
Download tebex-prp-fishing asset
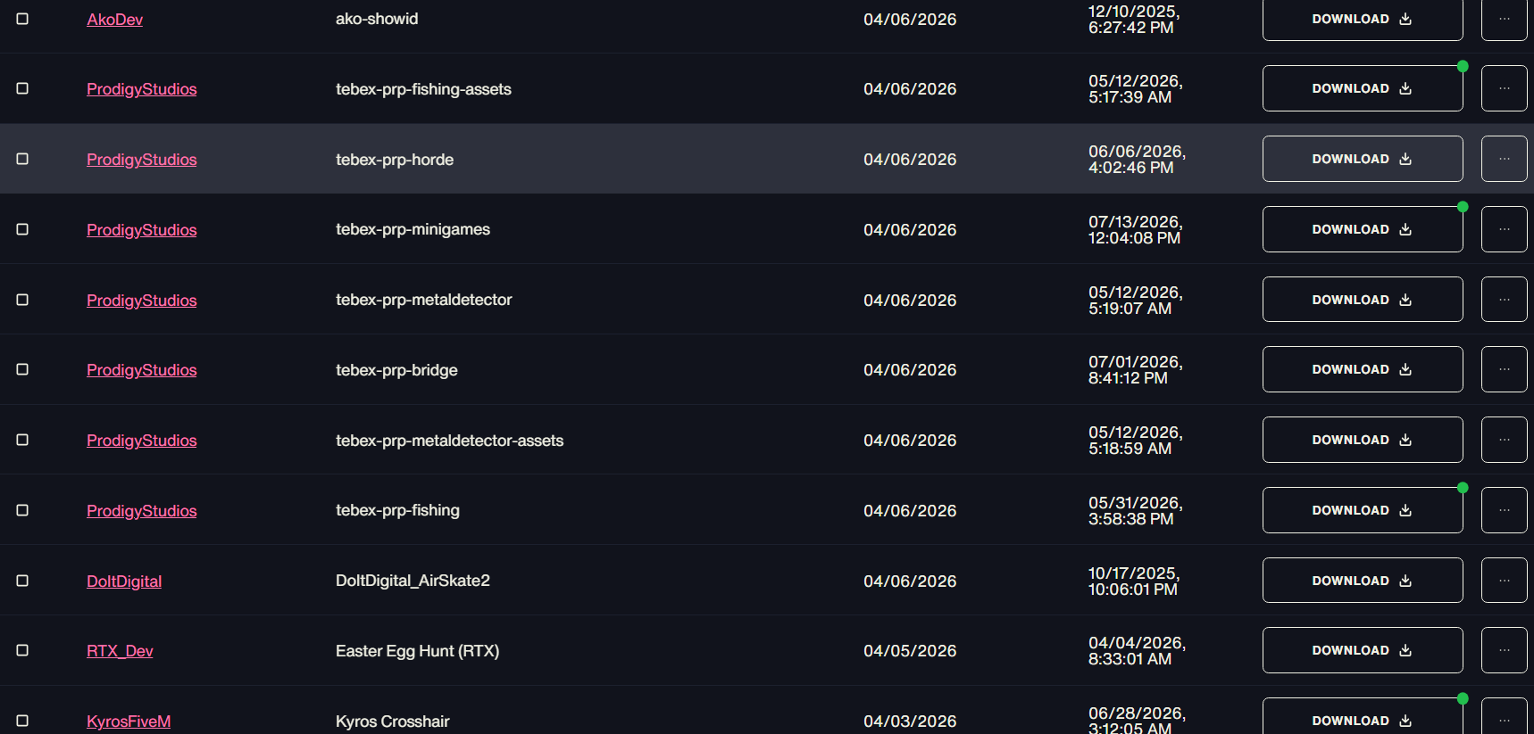coord(1363,510)
